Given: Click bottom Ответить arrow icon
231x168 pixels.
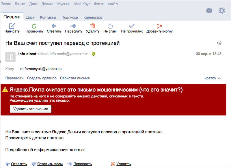Looking at the screenshot, I should click(x=8, y=164).
